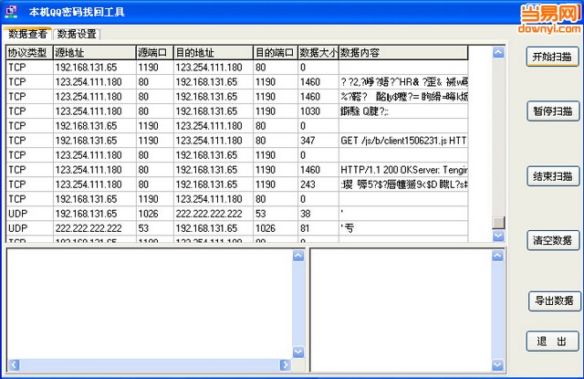This screenshot has height=379, width=584.
Task: Open the 数据查看 tab
Action: (x=27, y=34)
